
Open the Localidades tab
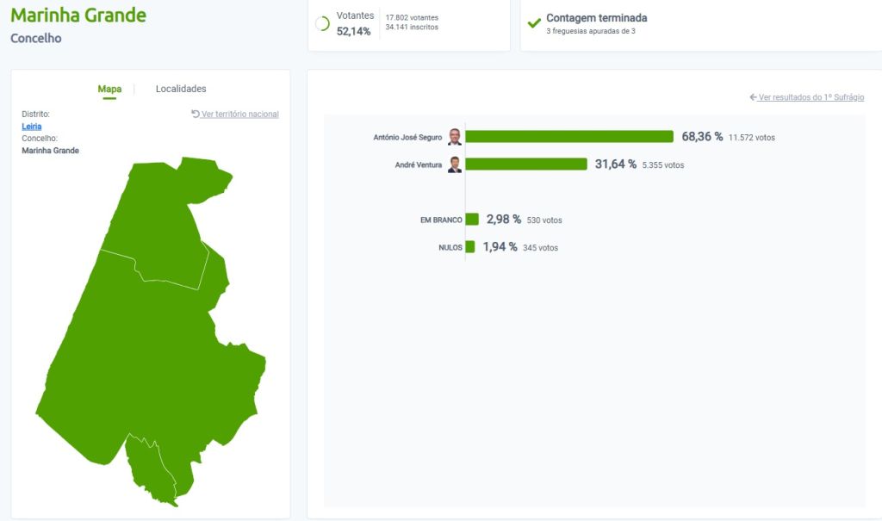[181, 89]
